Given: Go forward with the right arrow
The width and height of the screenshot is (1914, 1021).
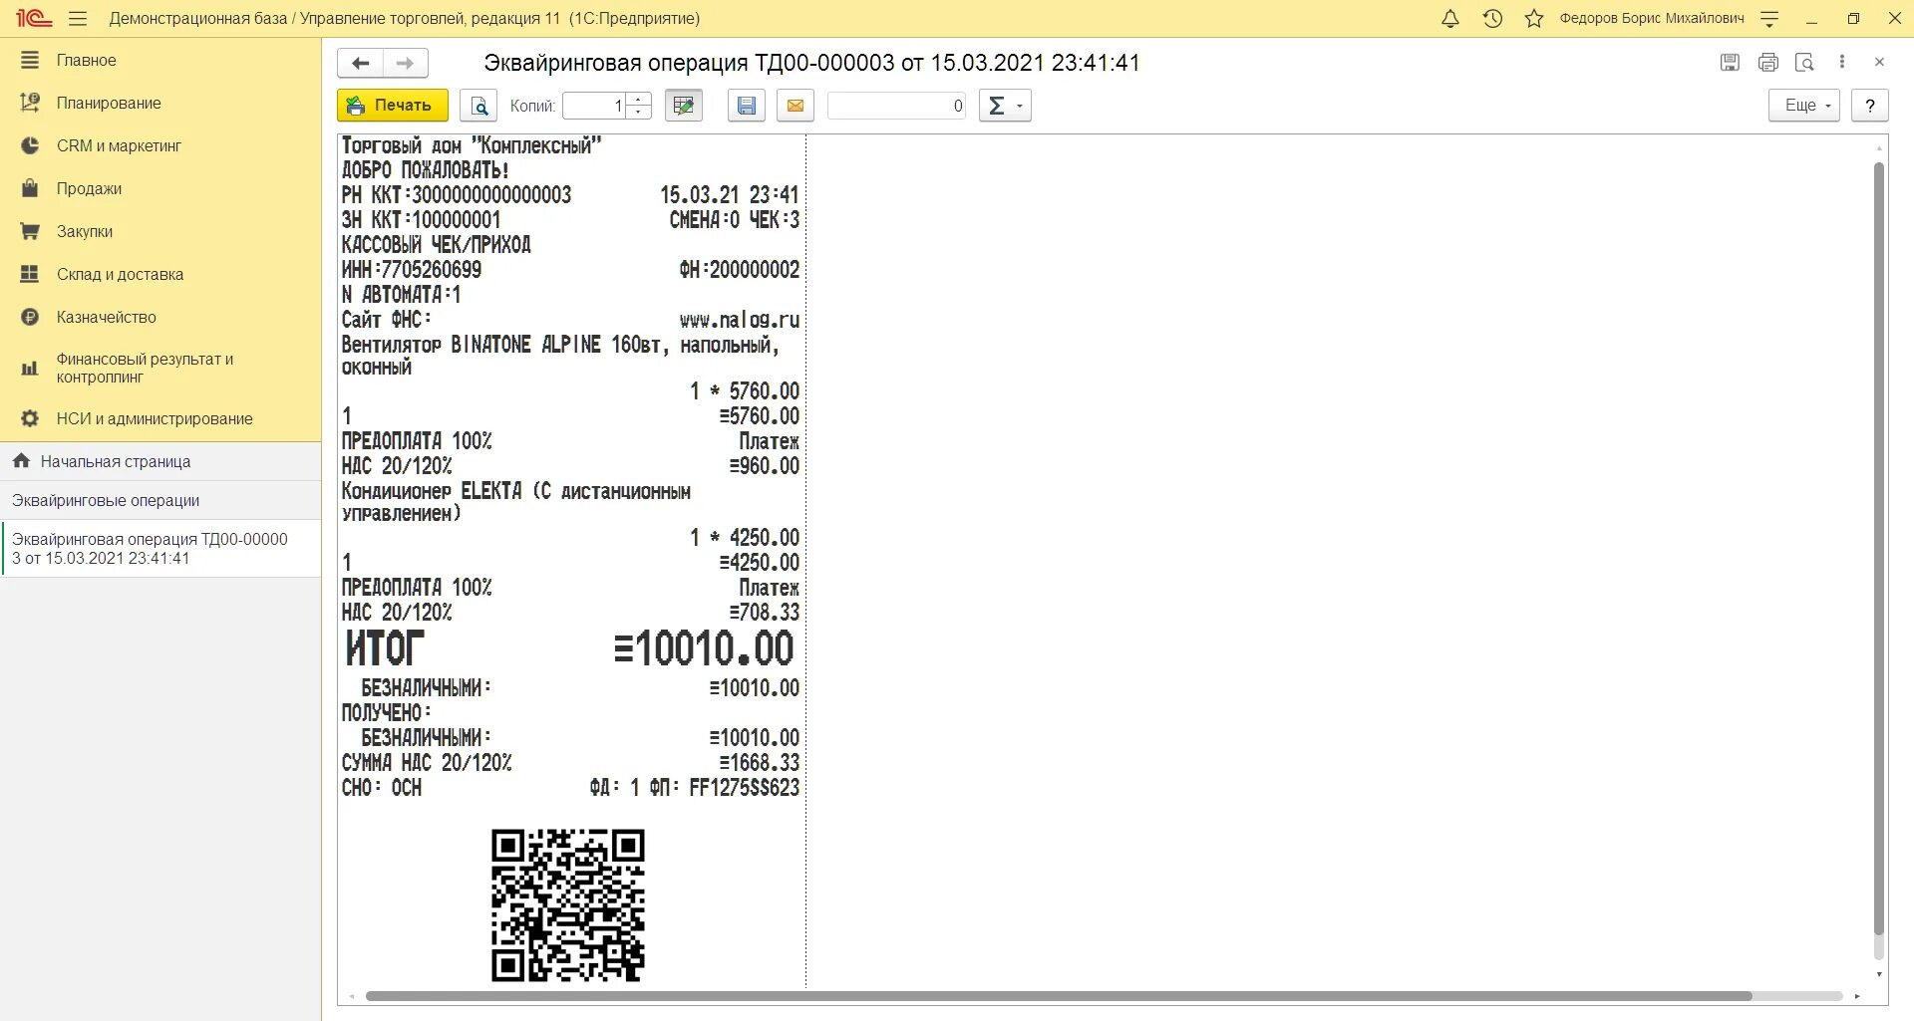Looking at the screenshot, I should [x=406, y=63].
